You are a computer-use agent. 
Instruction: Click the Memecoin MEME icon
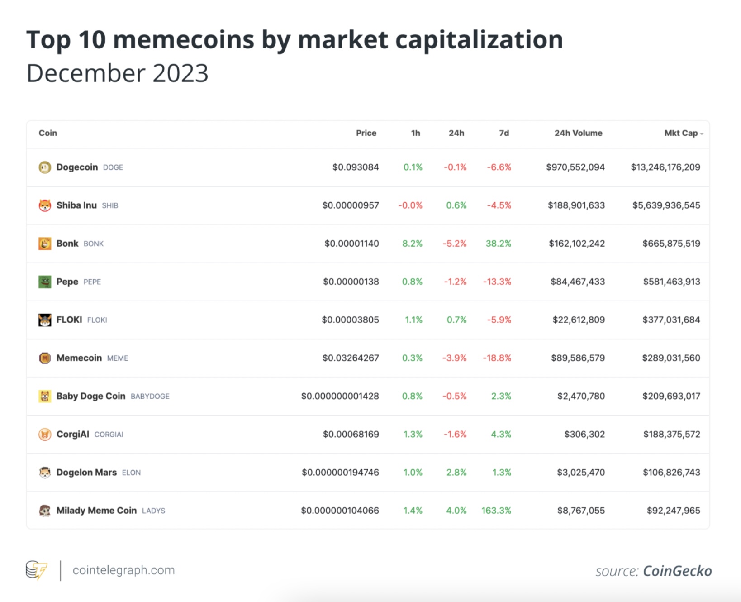point(45,358)
